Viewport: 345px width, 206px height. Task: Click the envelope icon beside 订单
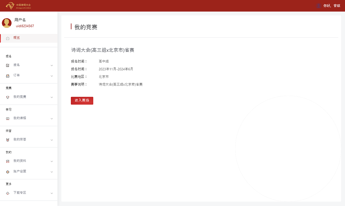click(8, 75)
